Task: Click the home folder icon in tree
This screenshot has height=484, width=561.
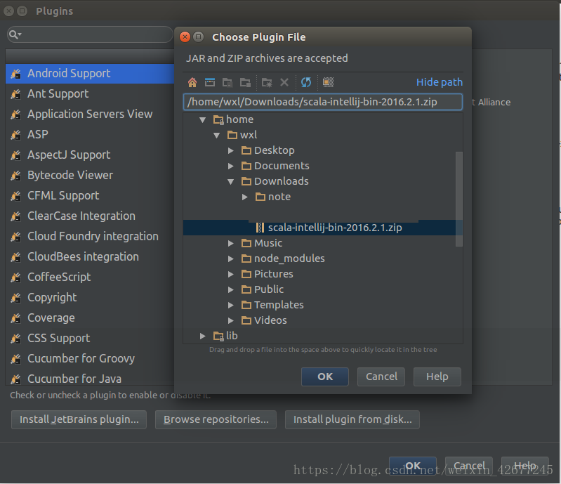Action: pyautogui.click(x=218, y=119)
